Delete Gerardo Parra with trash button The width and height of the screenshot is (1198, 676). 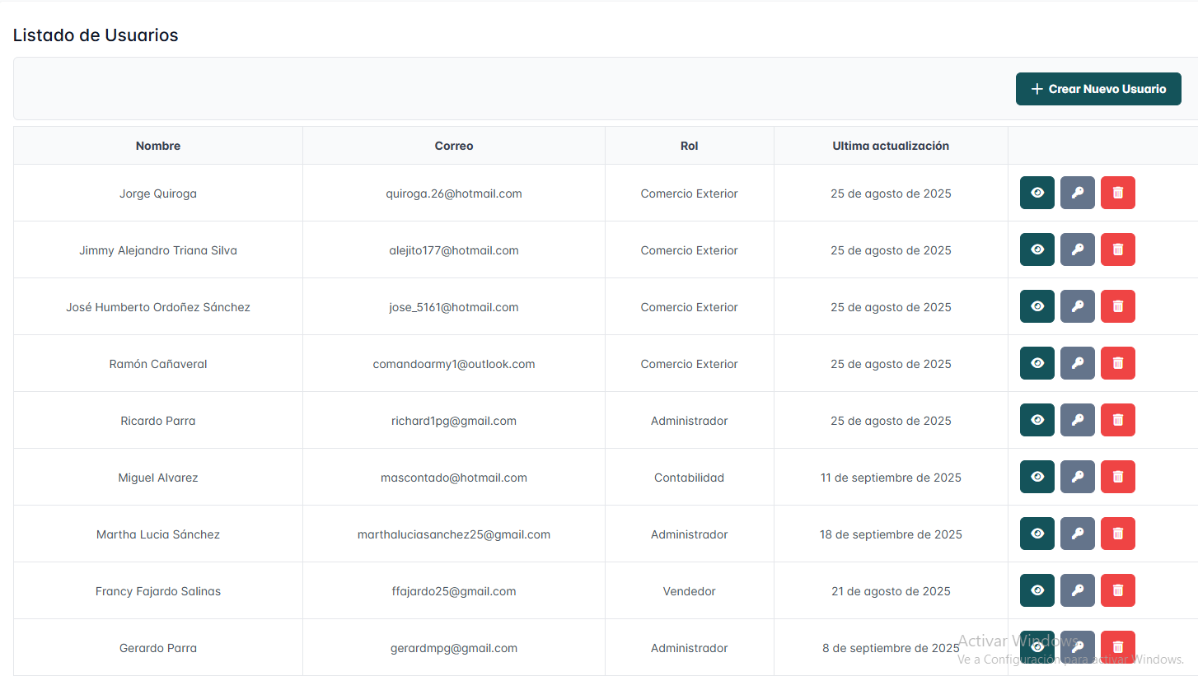[1117, 647]
